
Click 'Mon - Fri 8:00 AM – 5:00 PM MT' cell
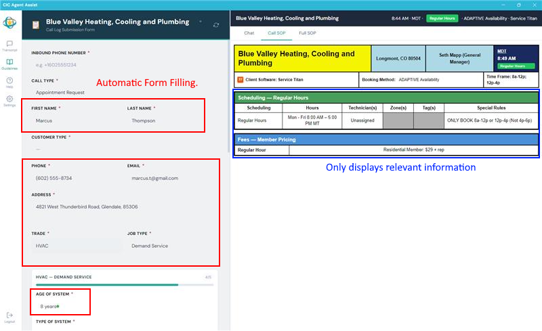(x=312, y=120)
